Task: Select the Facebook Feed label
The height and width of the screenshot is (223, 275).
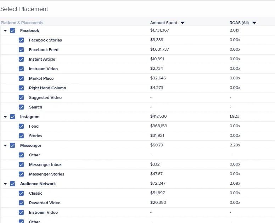Action: pos(44,50)
